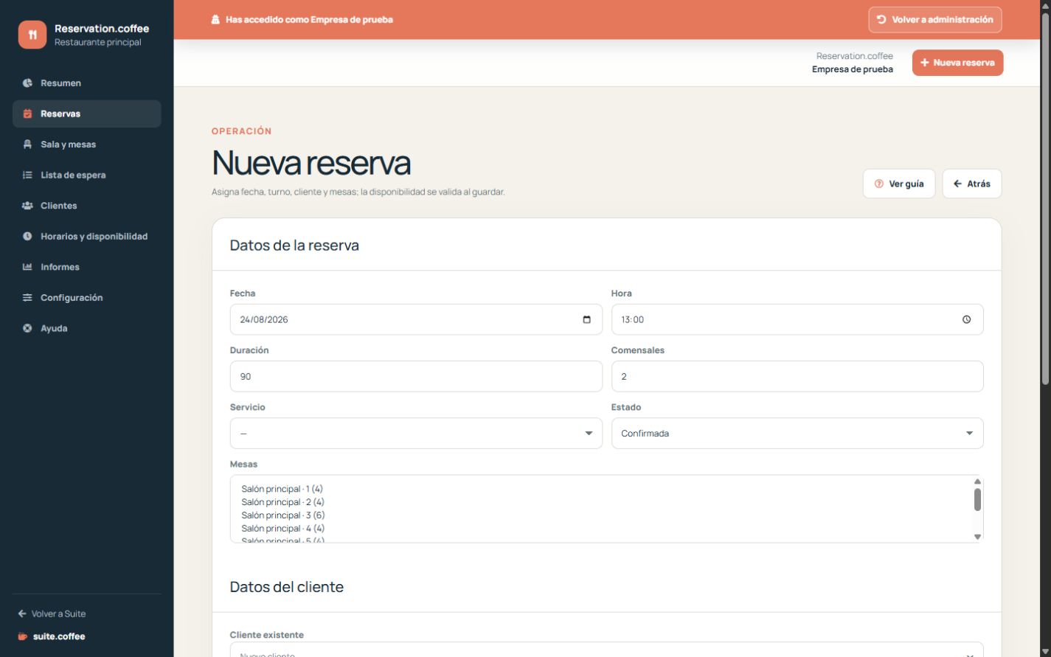This screenshot has width=1051, height=657.
Task: Click the suite.coffee cup icon
Action: click(x=23, y=637)
